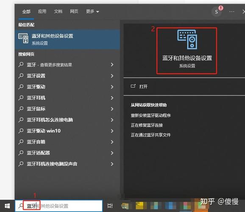
Task: Click search icon beside 蓝牙耳机
Action: coord(21,98)
